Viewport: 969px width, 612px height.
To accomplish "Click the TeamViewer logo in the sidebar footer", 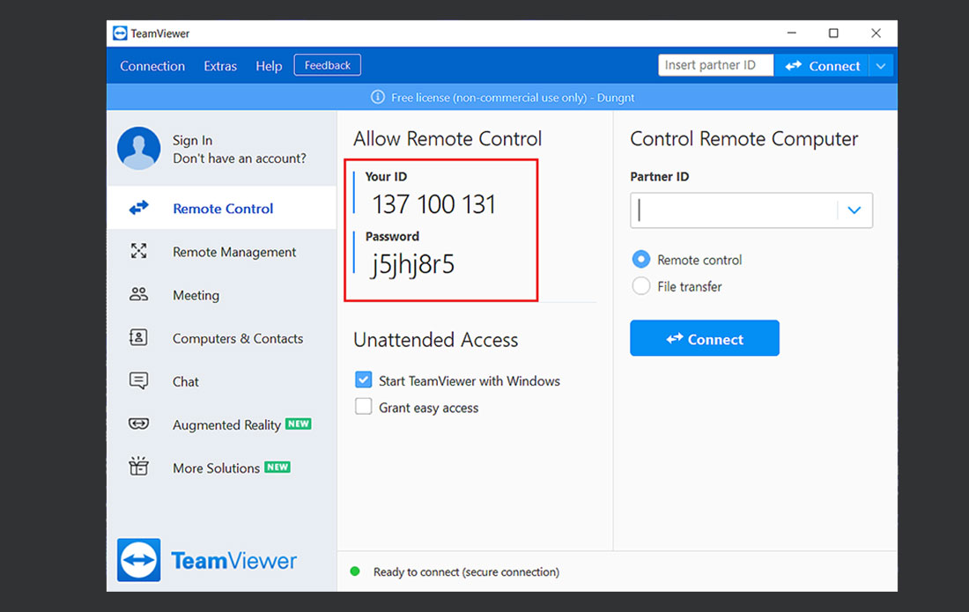I will pyautogui.click(x=207, y=560).
